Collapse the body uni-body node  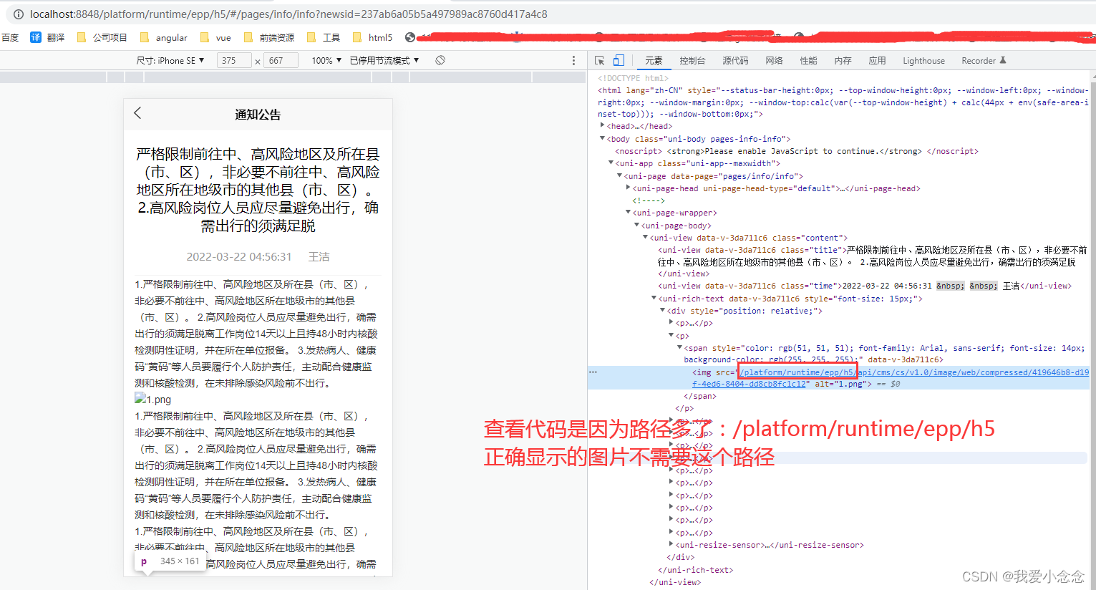(x=602, y=139)
